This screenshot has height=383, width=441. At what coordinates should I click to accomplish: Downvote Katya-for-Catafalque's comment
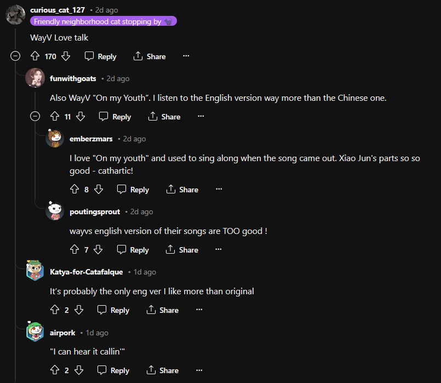click(79, 310)
